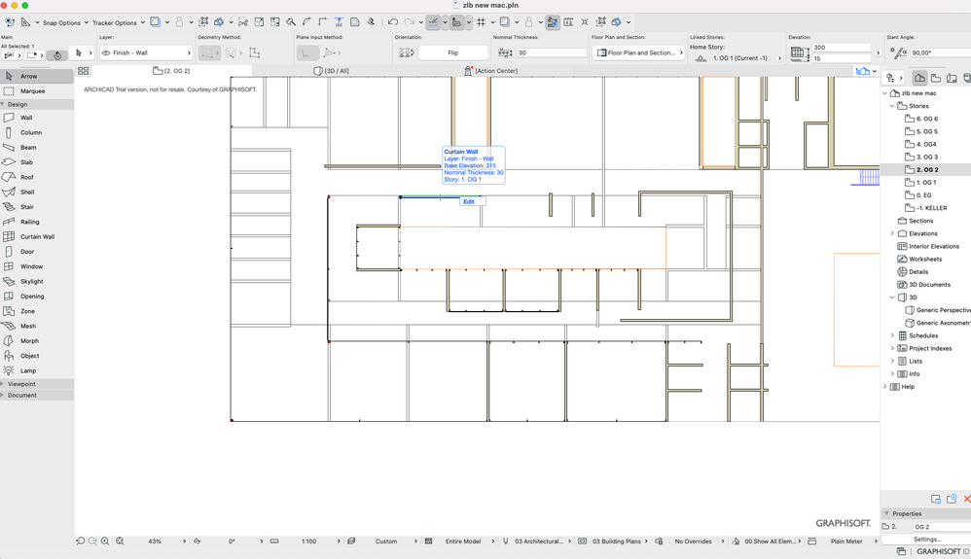Select the Stair tool

tap(27, 207)
